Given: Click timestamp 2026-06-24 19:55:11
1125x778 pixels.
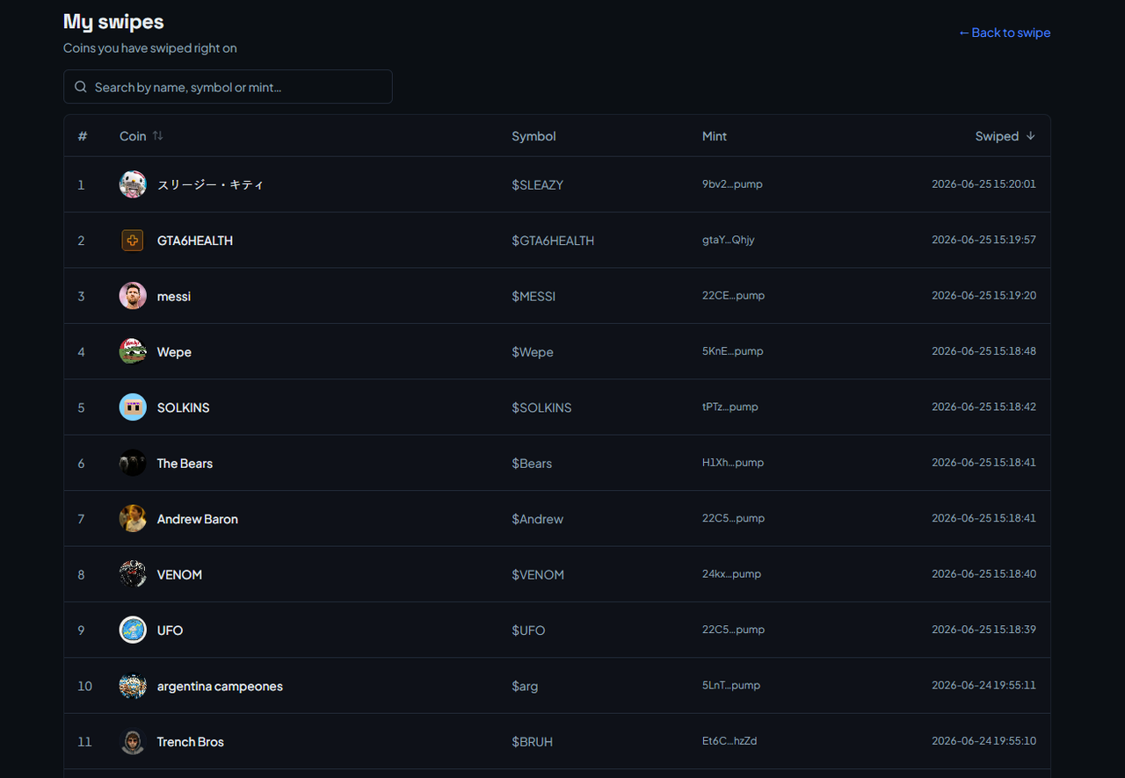Looking at the screenshot, I should click(983, 685).
